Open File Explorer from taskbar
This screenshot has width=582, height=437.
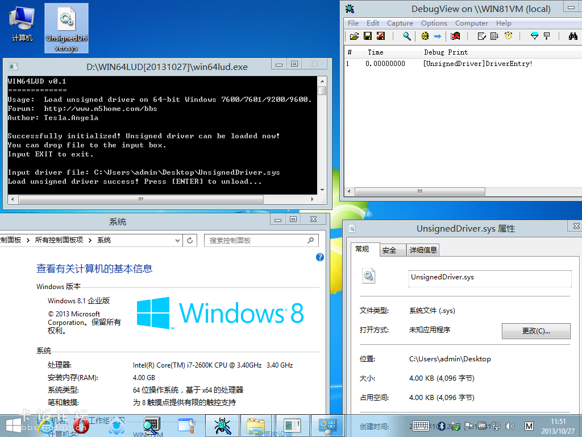coord(256,426)
